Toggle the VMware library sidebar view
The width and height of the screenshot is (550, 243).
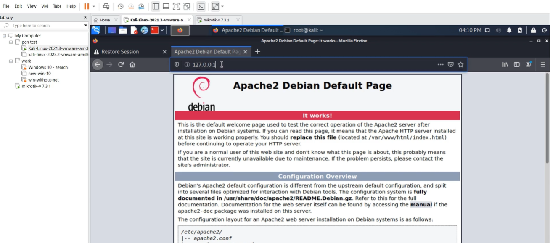156,6
